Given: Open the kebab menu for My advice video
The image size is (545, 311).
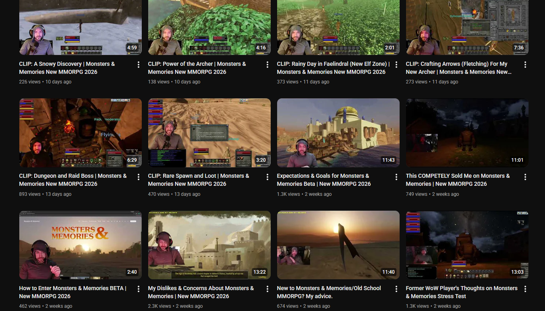Looking at the screenshot, I should pyautogui.click(x=396, y=289).
